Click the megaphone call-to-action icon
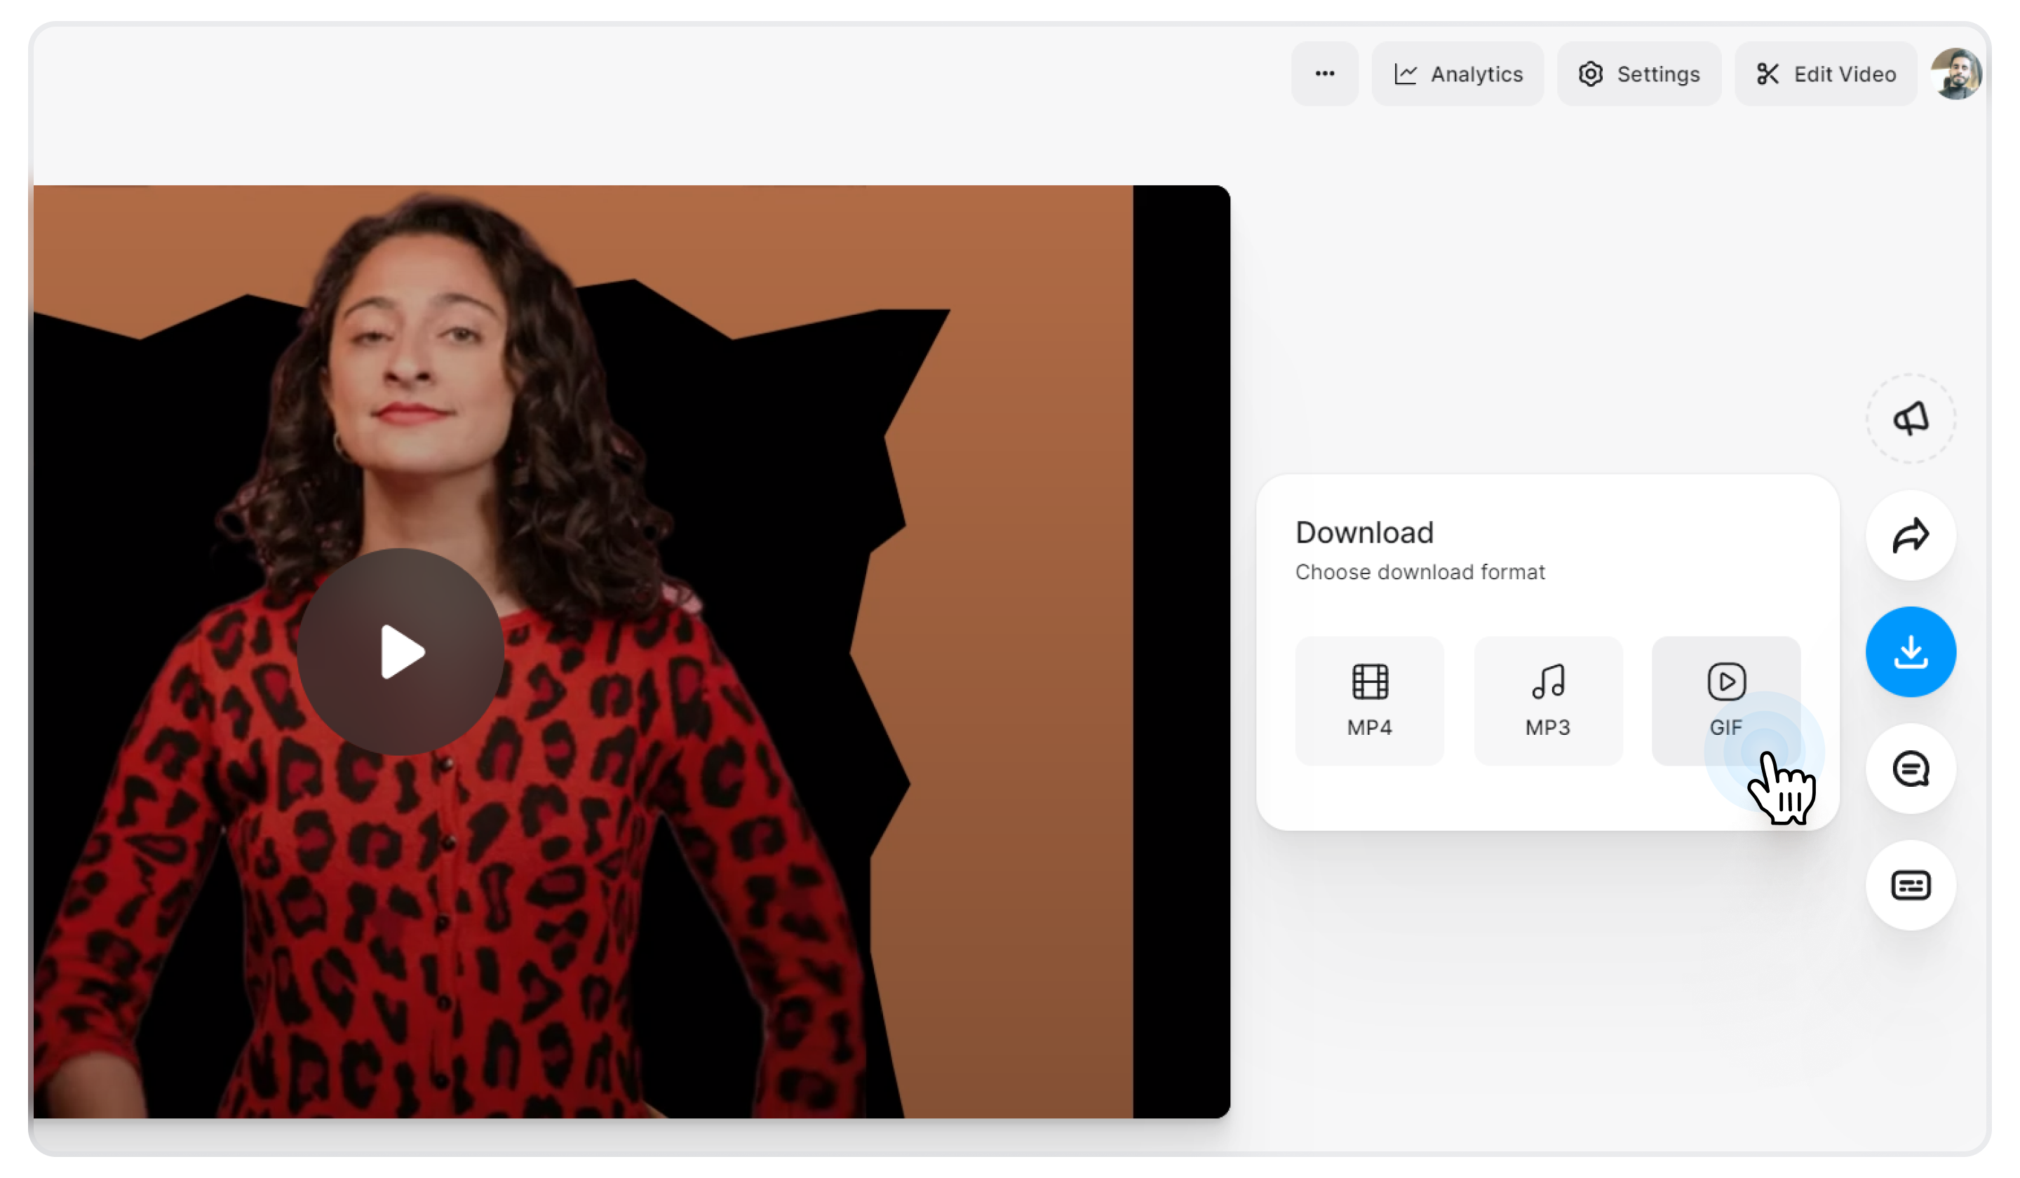 pyautogui.click(x=1910, y=419)
